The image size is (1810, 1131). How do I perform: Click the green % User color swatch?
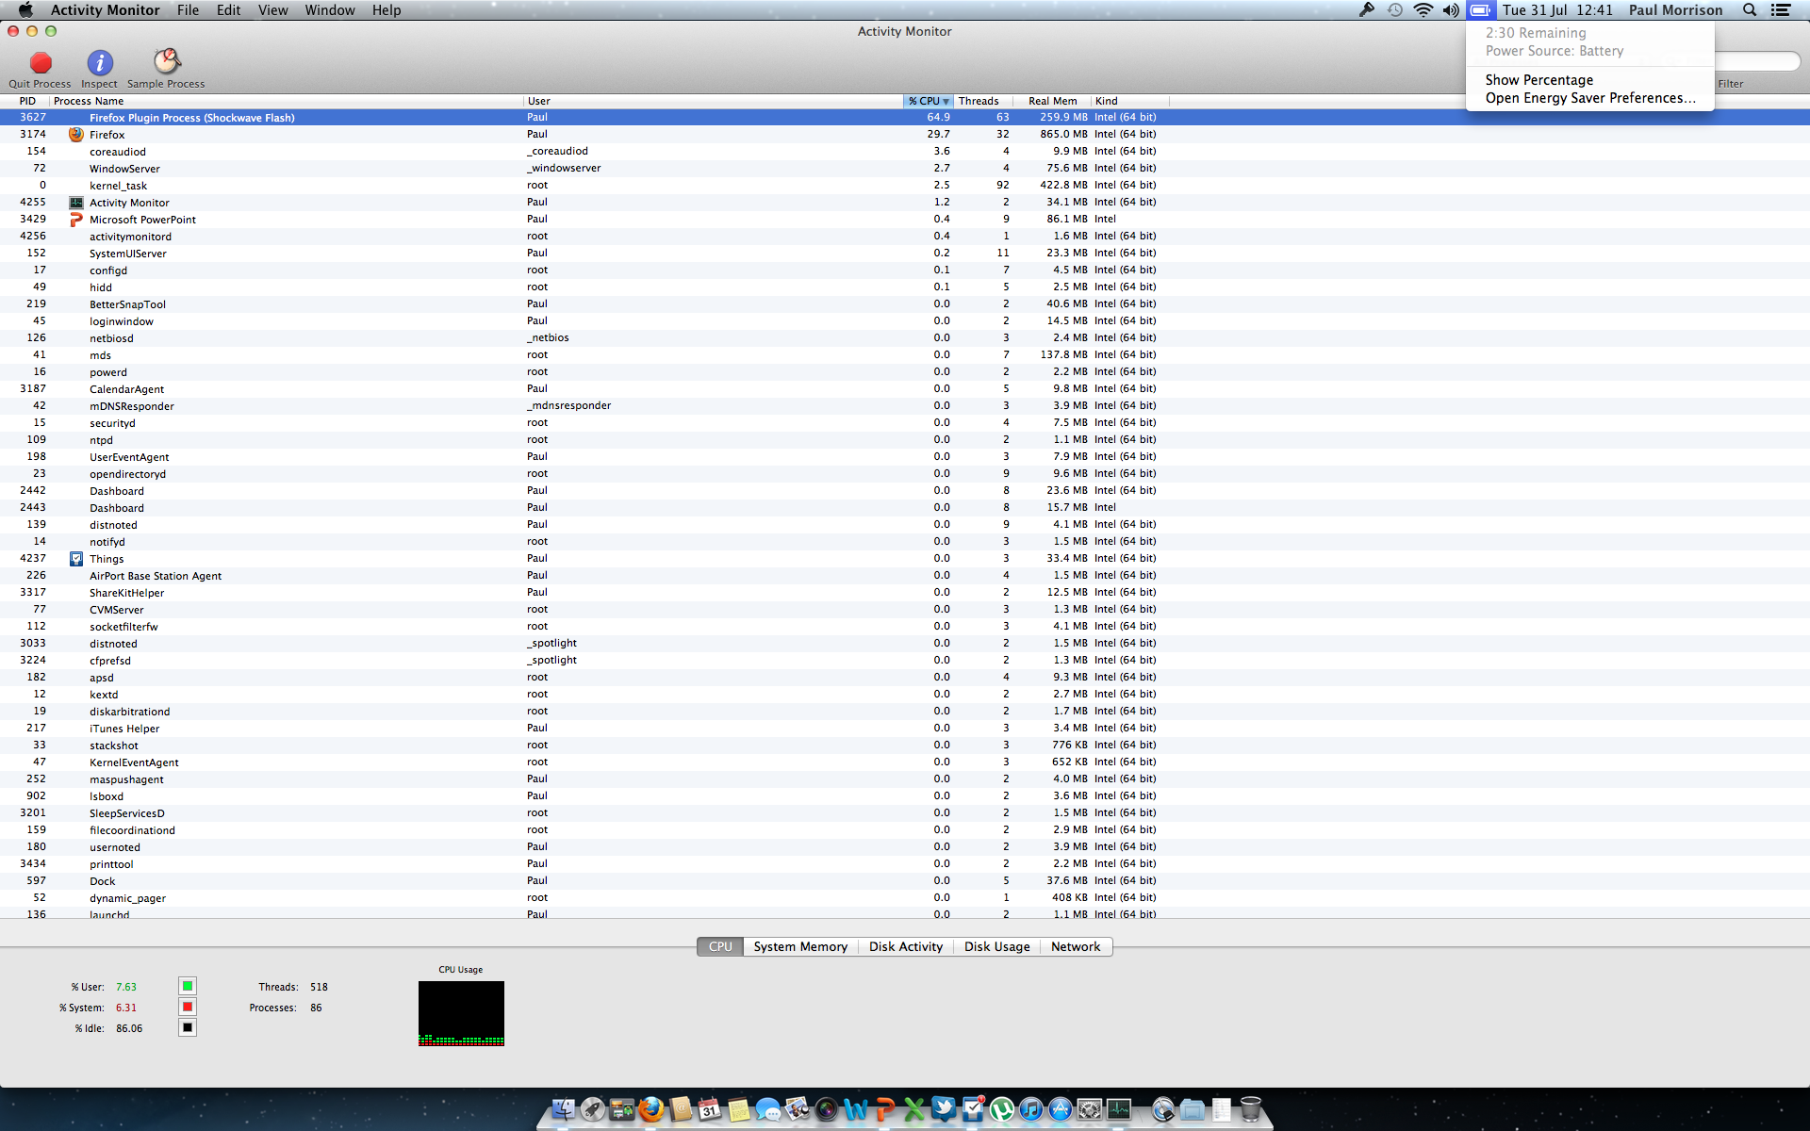[x=188, y=986]
